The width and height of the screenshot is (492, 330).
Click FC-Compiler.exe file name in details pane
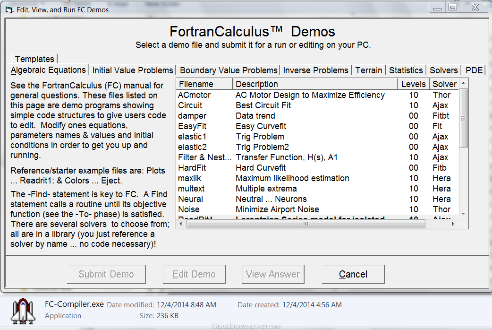point(74,304)
